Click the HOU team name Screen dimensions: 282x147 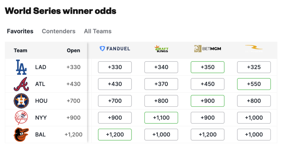click(41, 101)
